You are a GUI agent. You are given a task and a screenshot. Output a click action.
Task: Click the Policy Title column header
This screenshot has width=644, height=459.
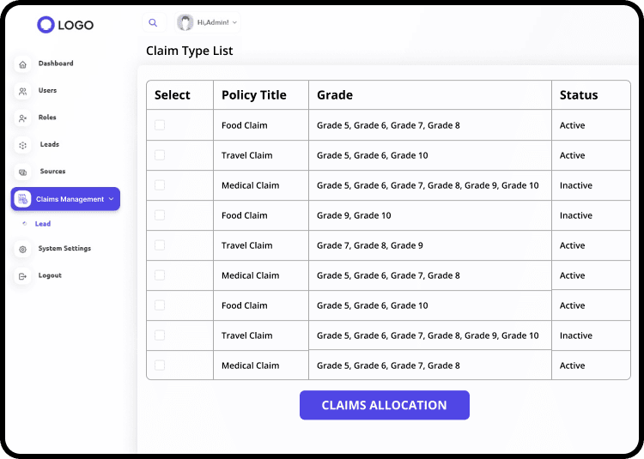253,95
